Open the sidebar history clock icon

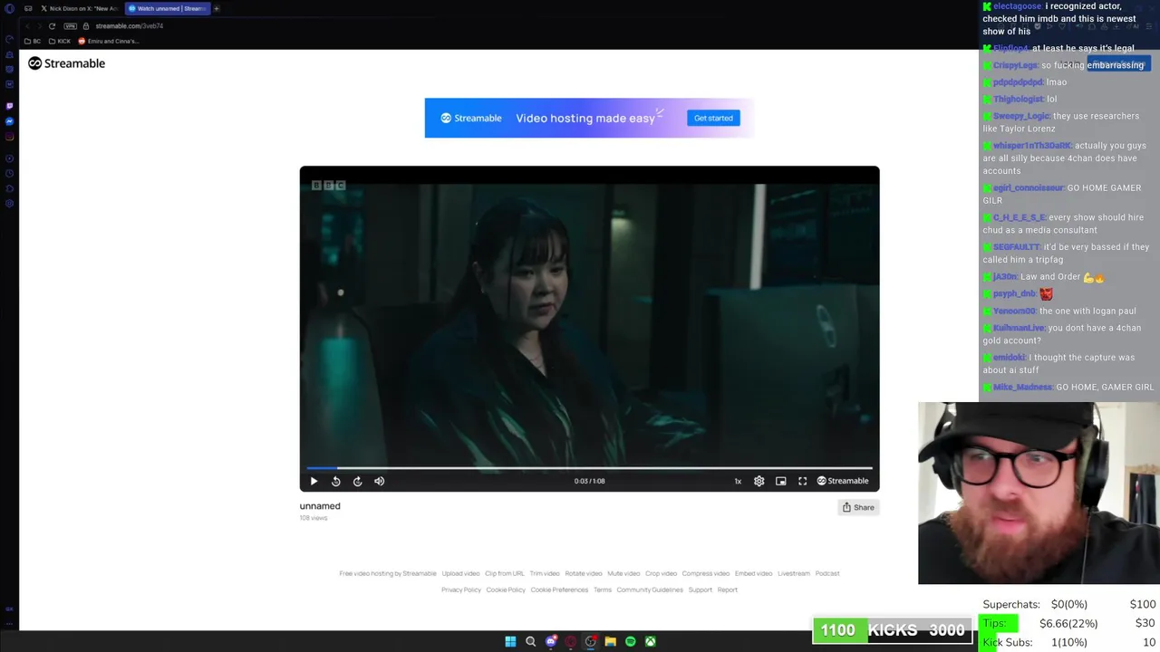tap(9, 173)
